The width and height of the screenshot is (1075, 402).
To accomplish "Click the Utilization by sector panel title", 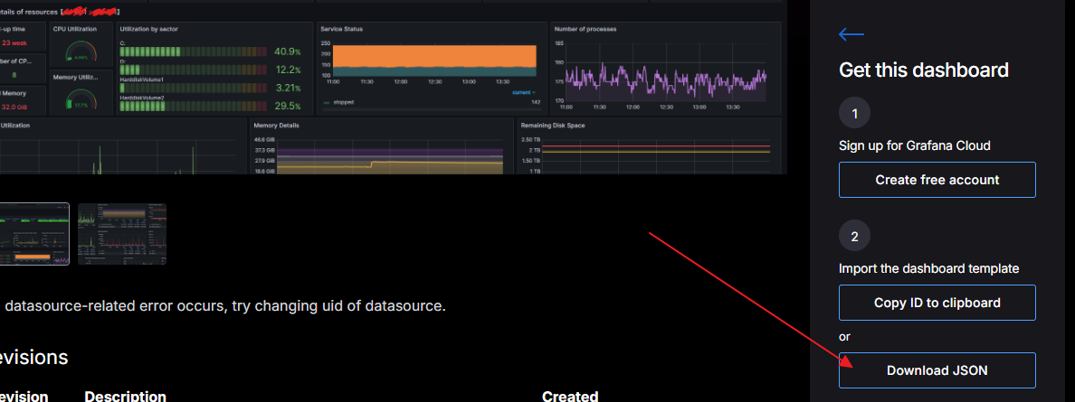I will tap(147, 30).
